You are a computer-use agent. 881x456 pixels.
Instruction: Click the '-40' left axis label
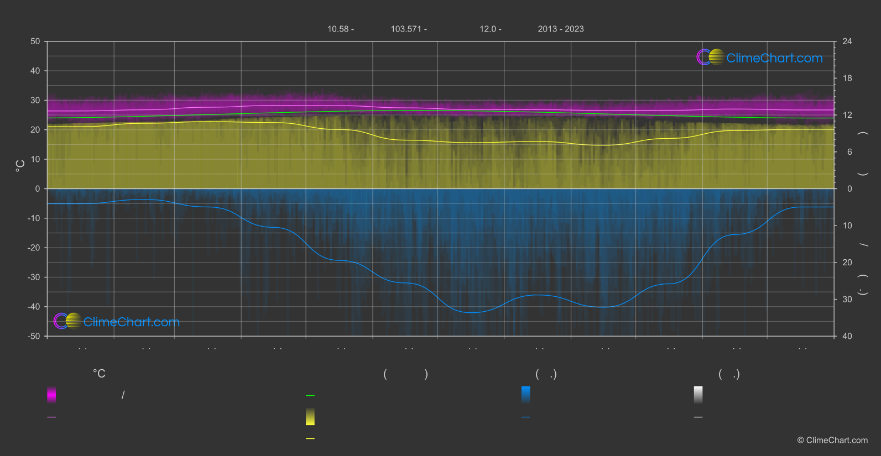point(34,307)
